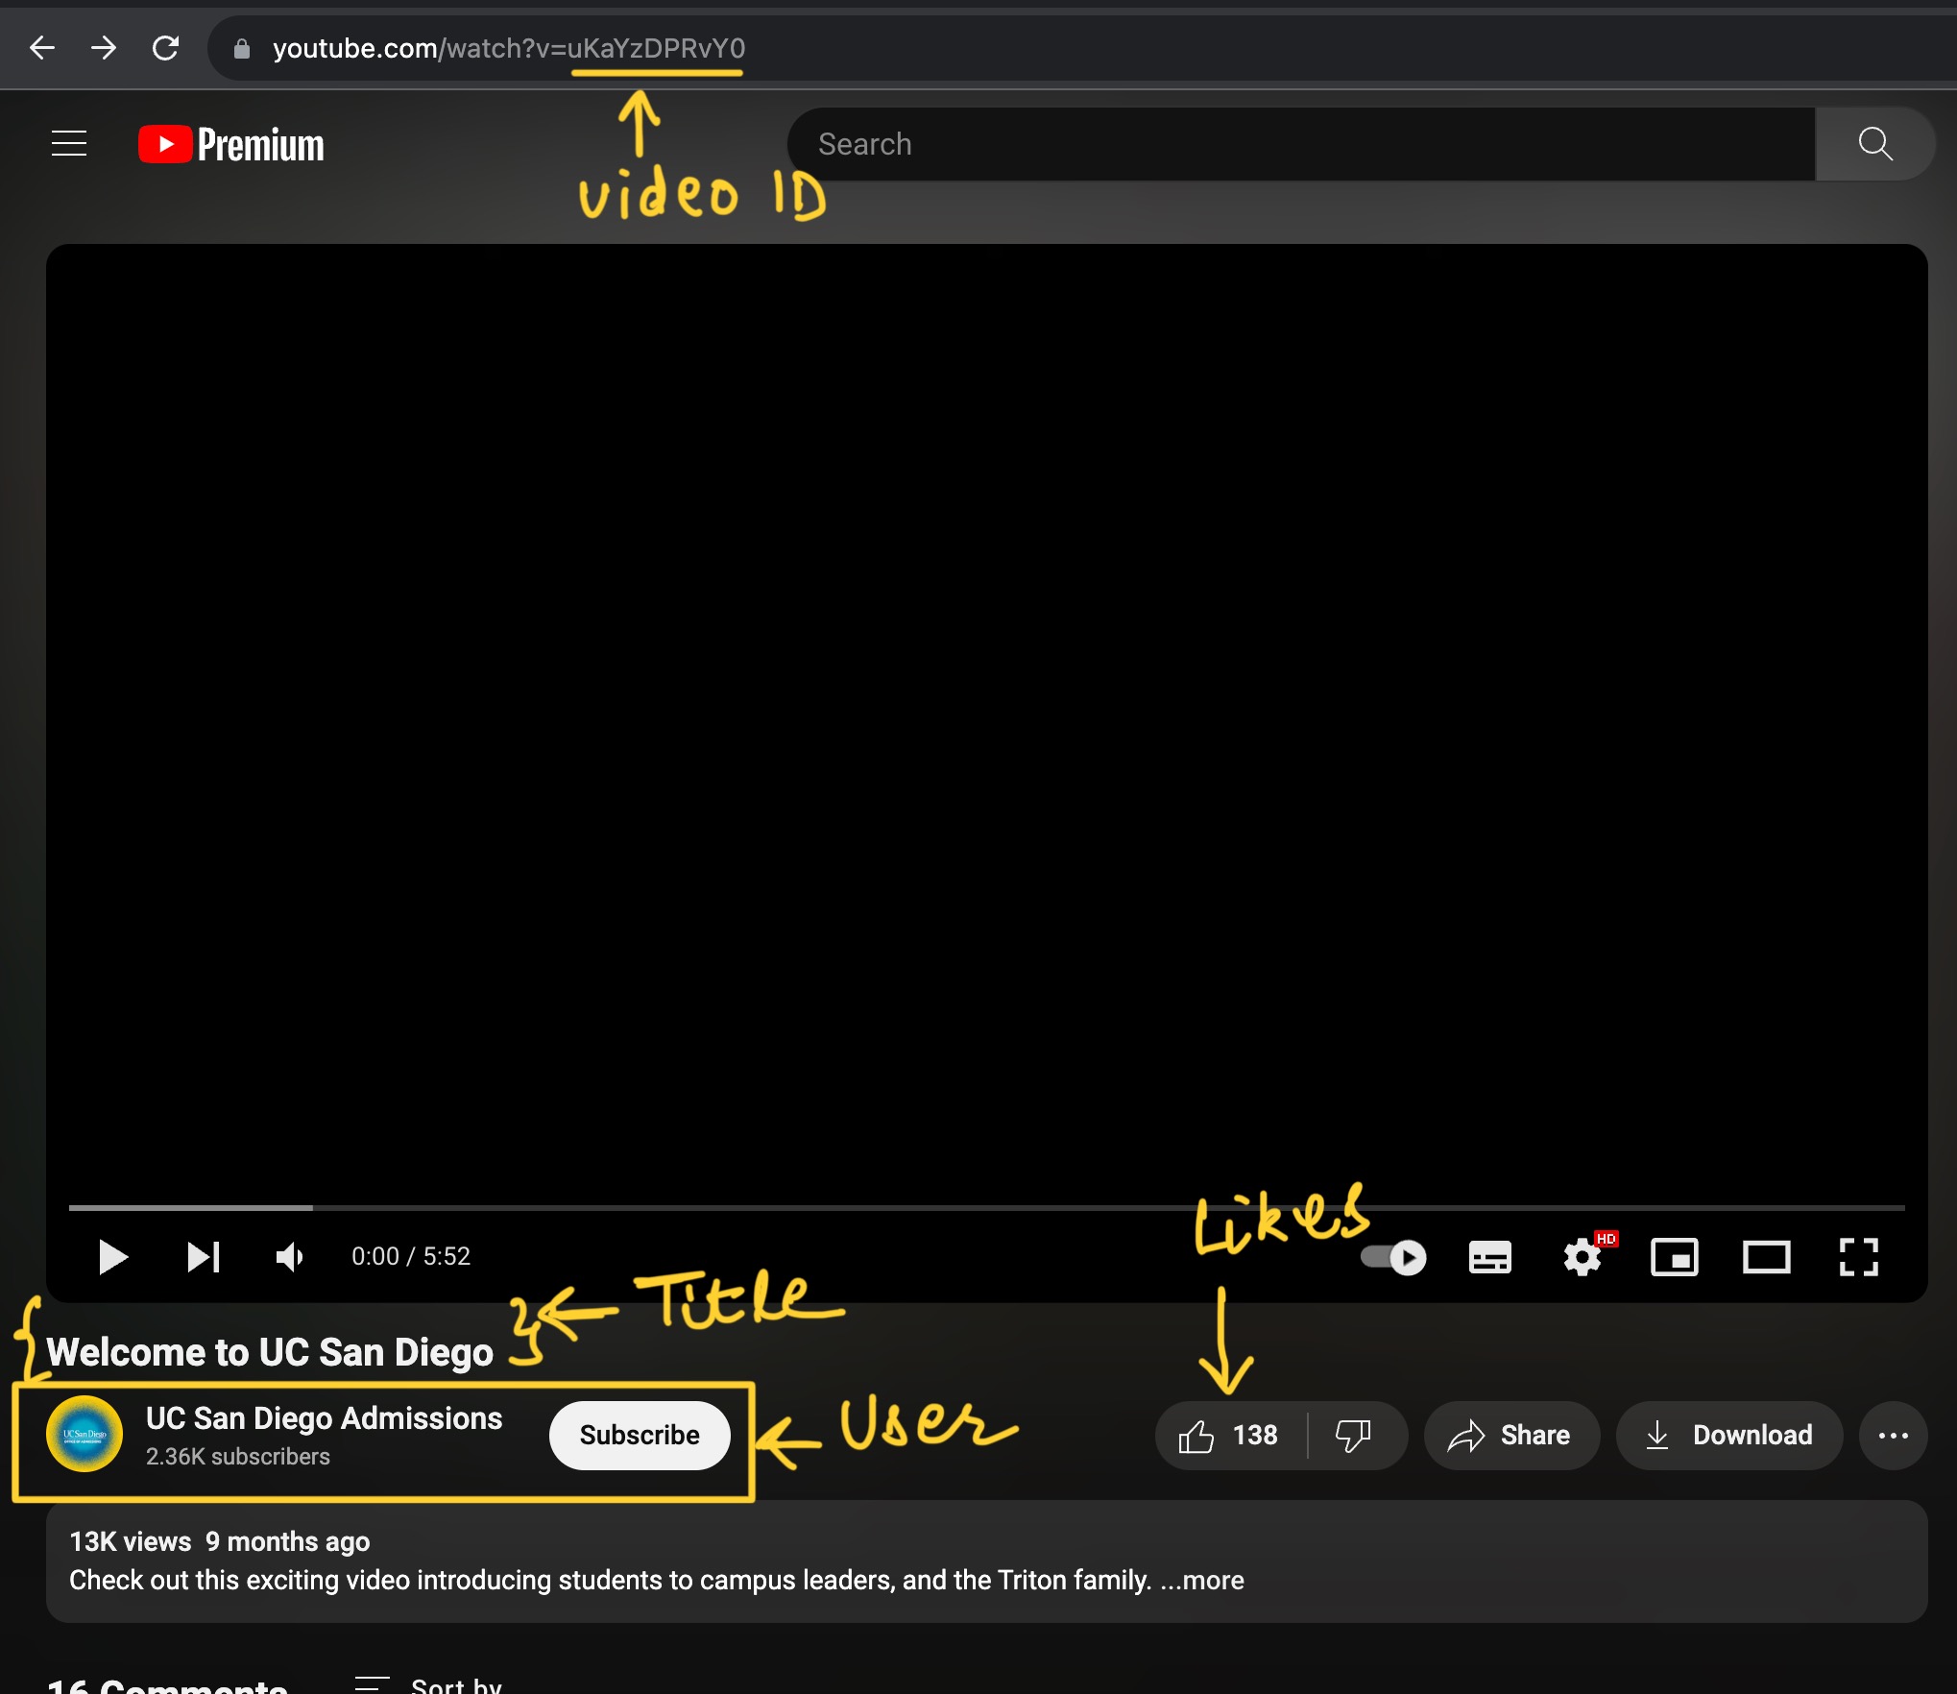Open the hamburger guide menu
This screenshot has width=1957, height=1694.
tap(69, 144)
